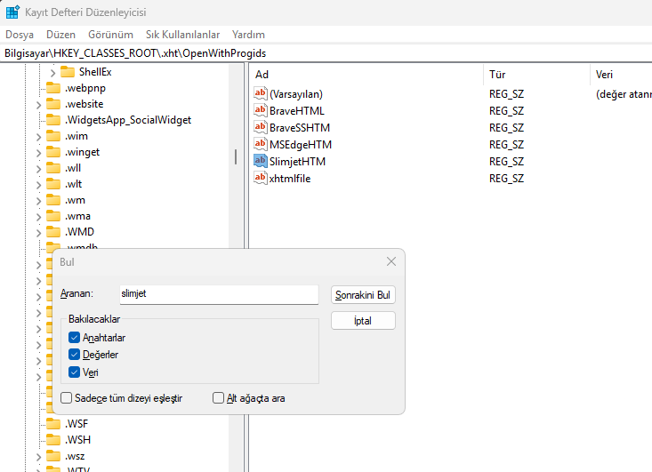Expand the .wma tree node
652x472 pixels.
pos(38,217)
